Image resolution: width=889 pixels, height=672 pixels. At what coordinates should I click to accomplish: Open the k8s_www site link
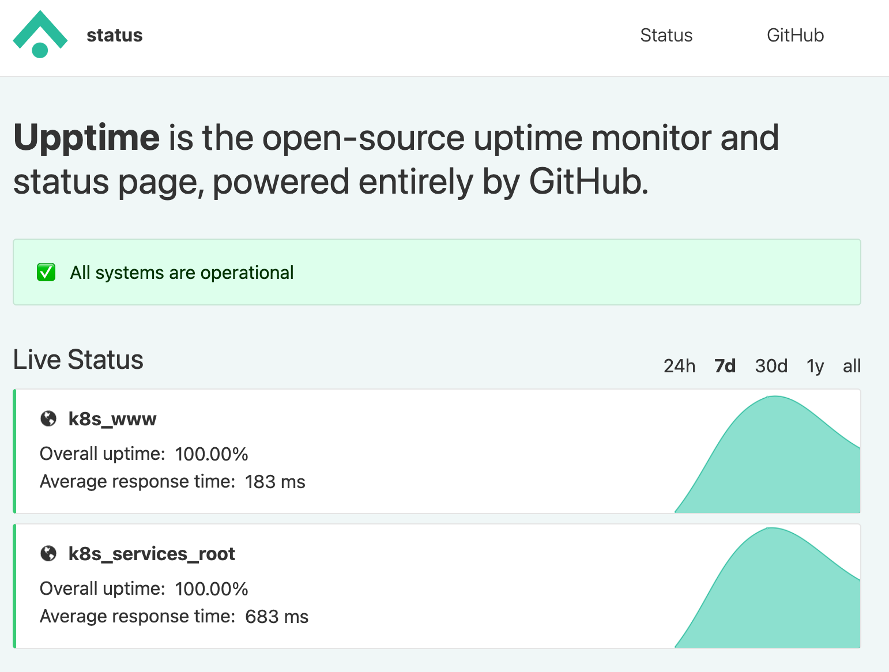[x=112, y=419]
